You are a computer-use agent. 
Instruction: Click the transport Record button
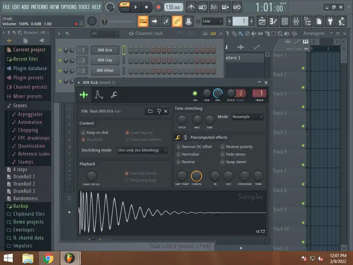[x=158, y=7]
